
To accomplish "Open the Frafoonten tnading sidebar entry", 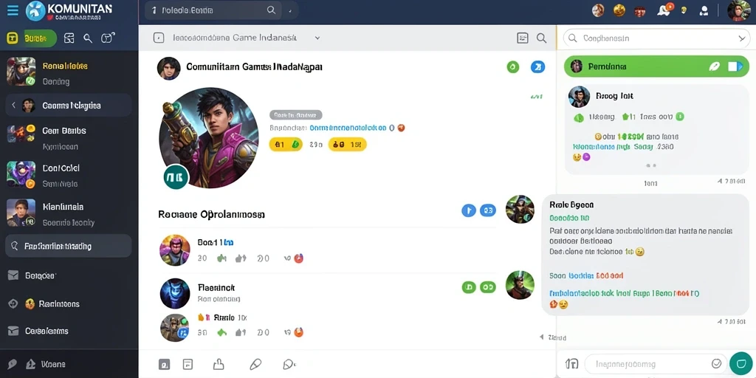I will point(68,246).
